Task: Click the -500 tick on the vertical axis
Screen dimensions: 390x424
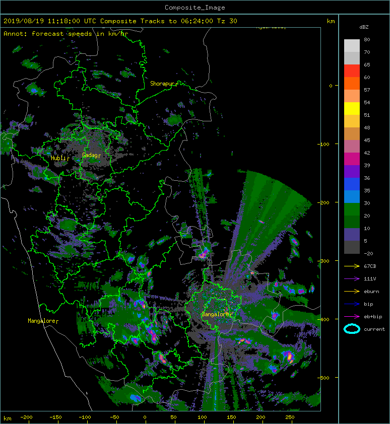Action: [323, 378]
